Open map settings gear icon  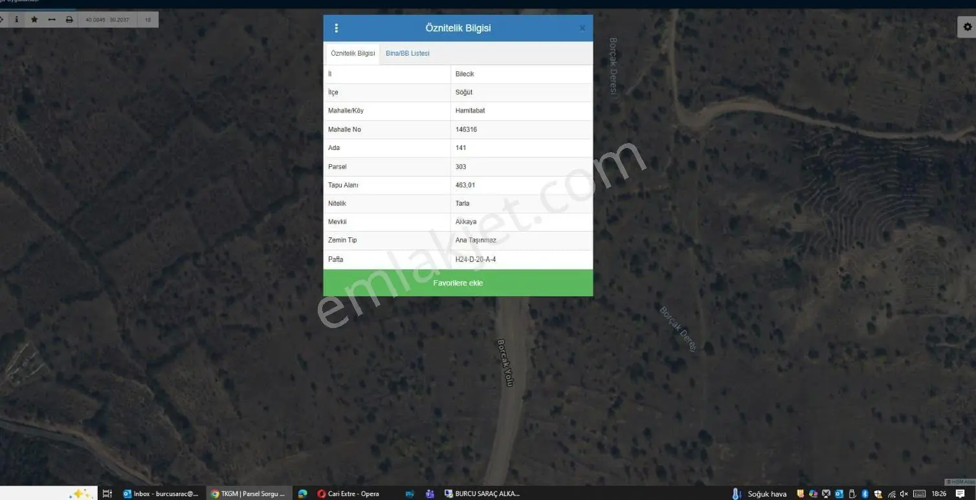coord(967,27)
